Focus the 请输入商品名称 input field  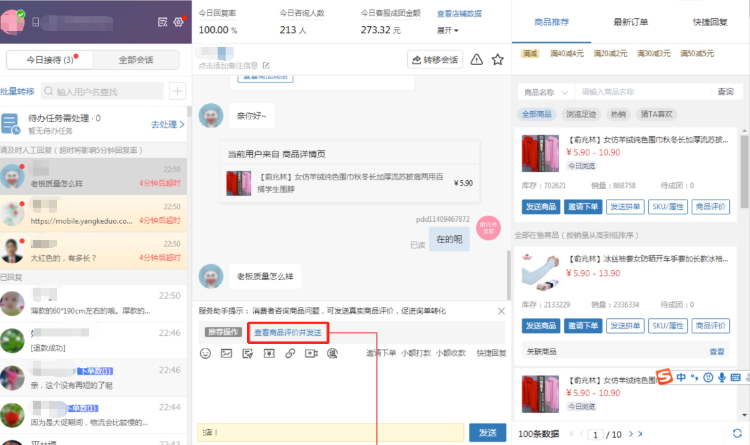644,92
